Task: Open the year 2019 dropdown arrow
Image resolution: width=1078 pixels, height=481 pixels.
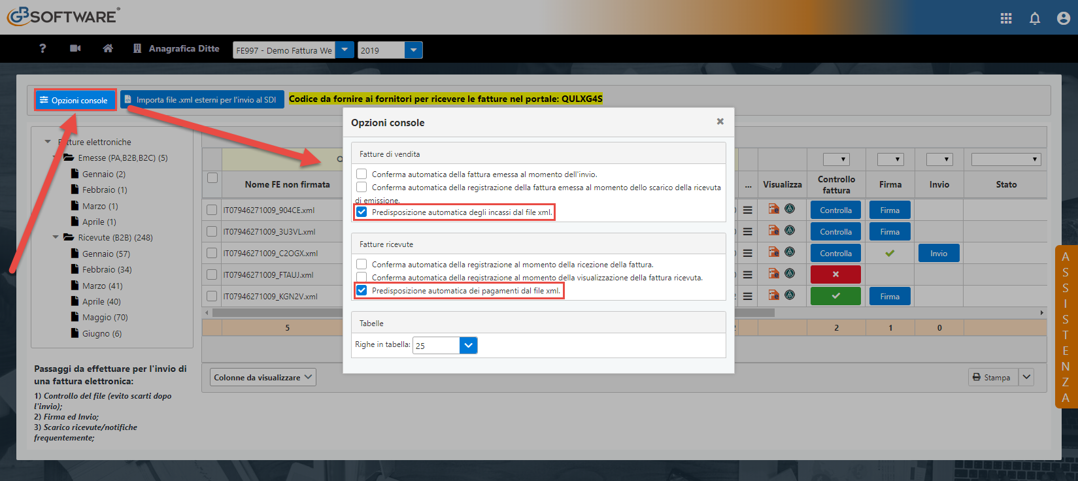Action: point(414,50)
